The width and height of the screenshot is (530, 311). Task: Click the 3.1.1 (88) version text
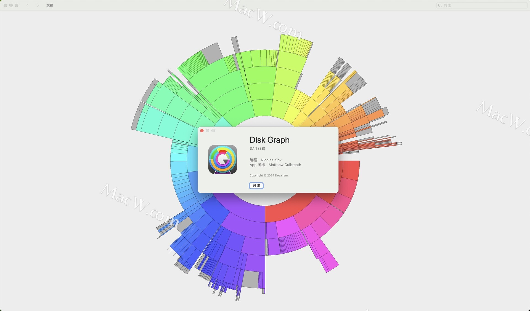[257, 148]
